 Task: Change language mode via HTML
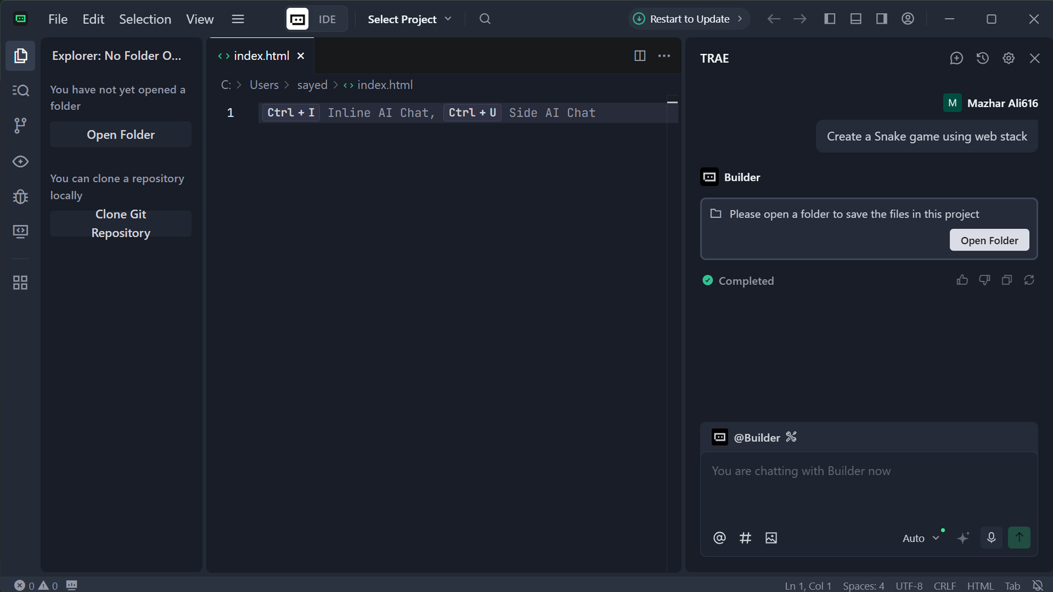click(x=980, y=585)
